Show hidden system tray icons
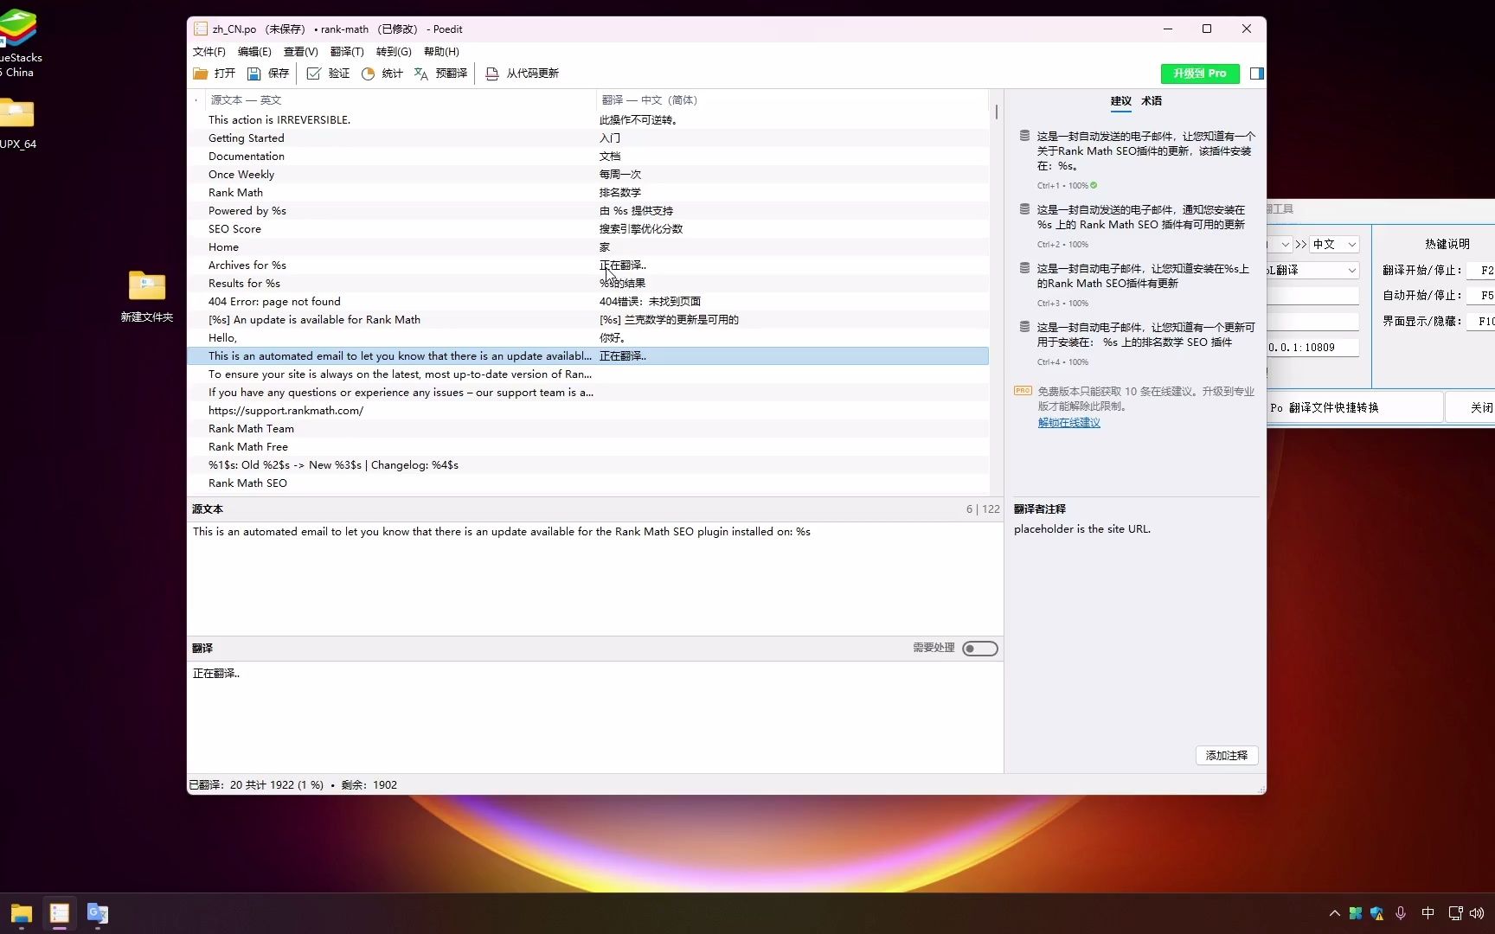This screenshot has height=934, width=1495. click(x=1335, y=913)
